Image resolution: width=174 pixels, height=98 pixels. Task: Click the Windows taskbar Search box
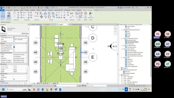click(x=17, y=89)
